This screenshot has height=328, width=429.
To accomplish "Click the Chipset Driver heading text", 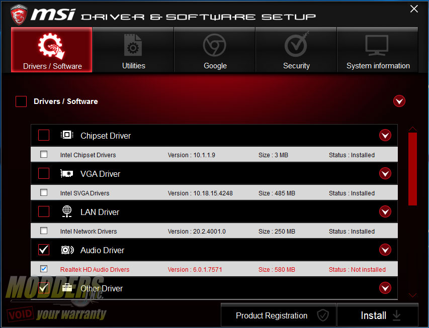I will click(106, 136).
